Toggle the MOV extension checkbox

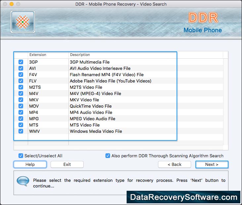tap(21, 106)
